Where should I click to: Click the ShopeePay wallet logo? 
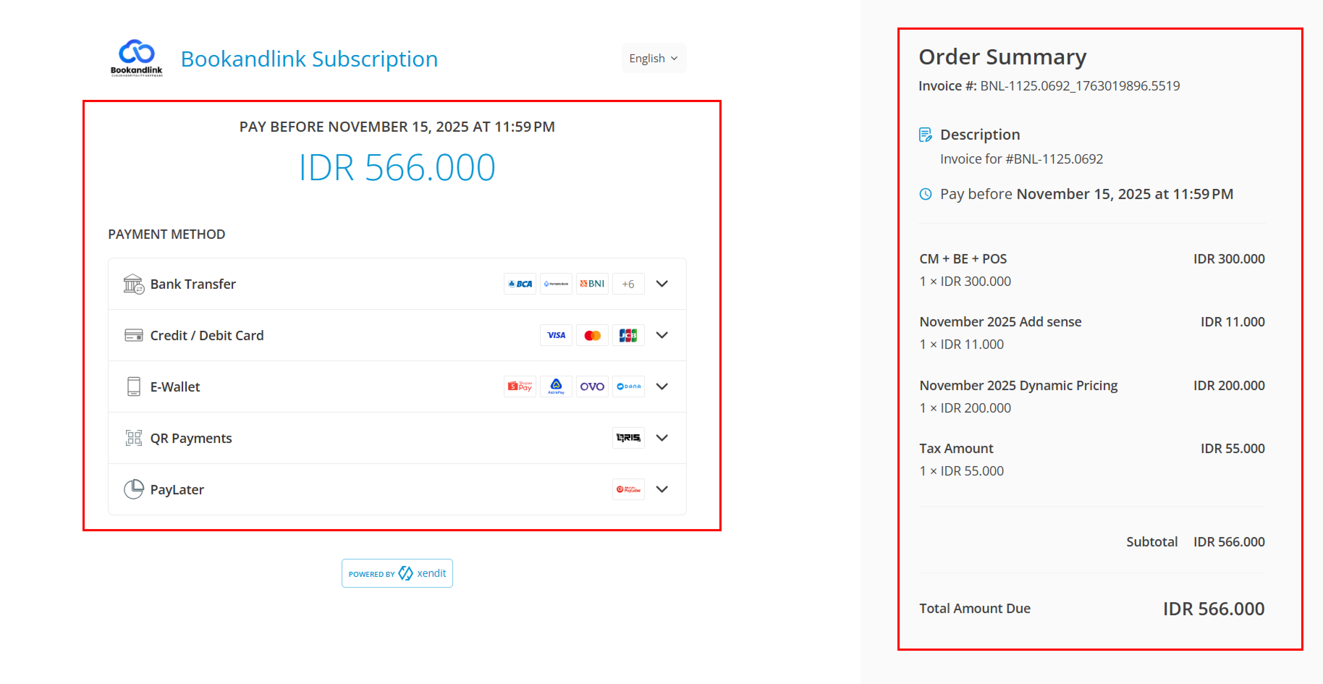click(x=520, y=387)
